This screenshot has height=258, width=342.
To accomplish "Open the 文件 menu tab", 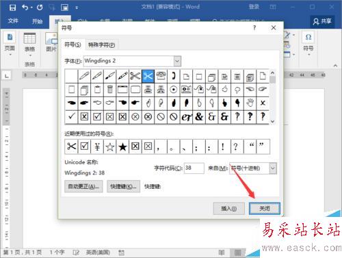I will tap(13, 21).
